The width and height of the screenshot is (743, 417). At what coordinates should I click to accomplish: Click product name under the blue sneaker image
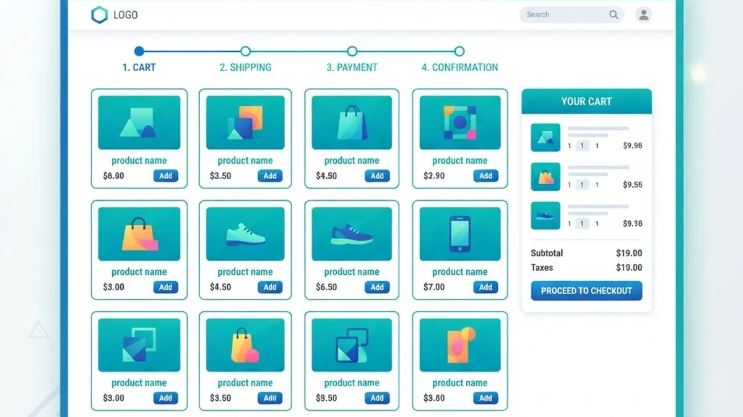(x=352, y=272)
